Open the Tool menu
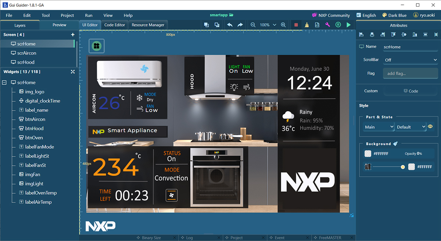 tap(46, 15)
